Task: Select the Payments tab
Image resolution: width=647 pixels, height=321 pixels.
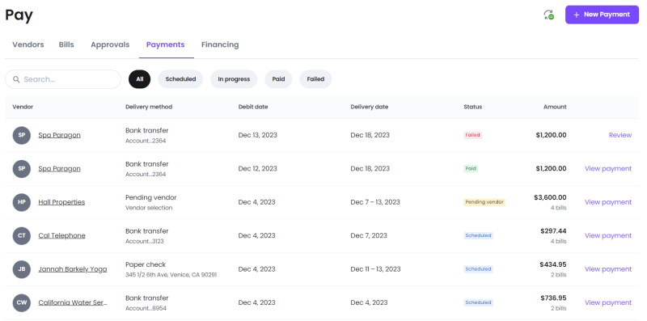Action: (x=166, y=44)
